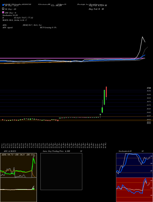Click the 'ADX: 88.71 +DY: 56.8 -DY: 3.4' header
This screenshot has width=153, height=202.
[18, 155]
